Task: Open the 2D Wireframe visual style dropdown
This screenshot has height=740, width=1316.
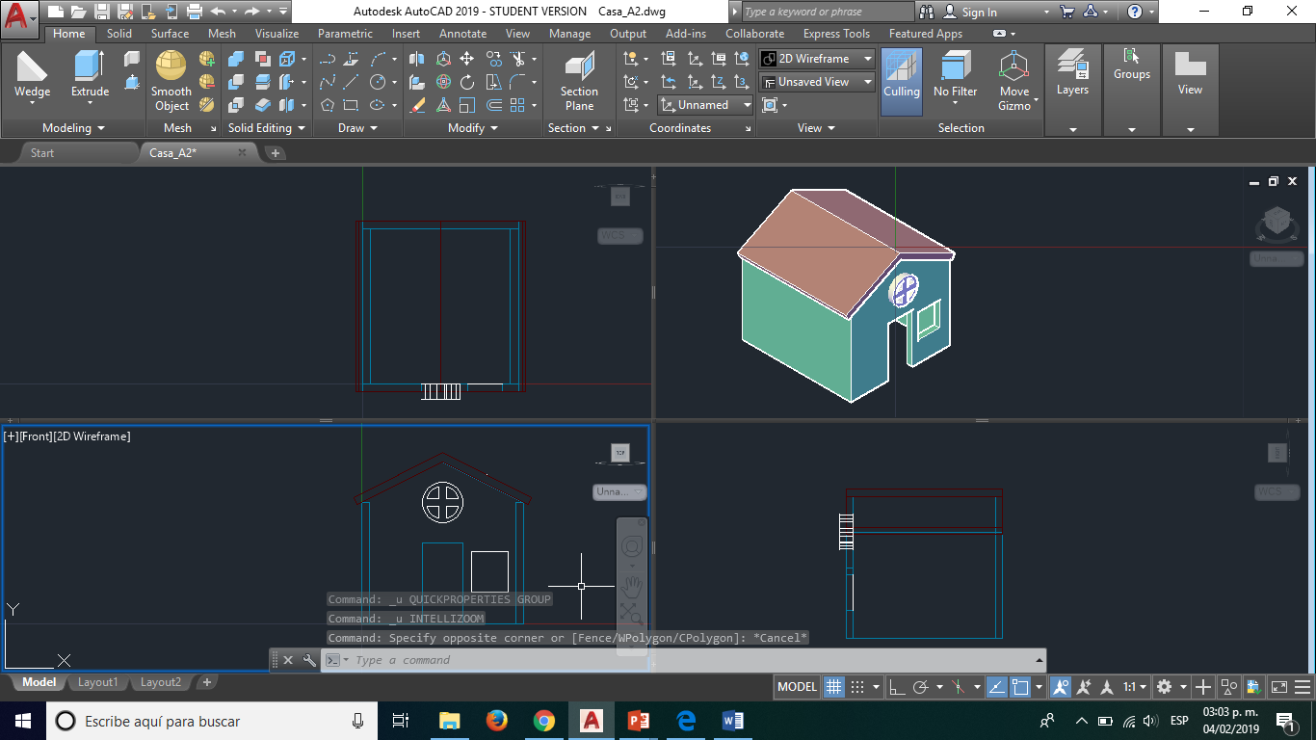Action: pos(817,59)
